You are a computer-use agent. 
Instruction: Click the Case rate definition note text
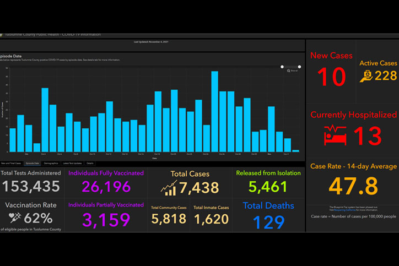(353, 216)
